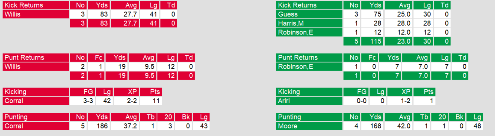Select Willis in red Kick Returns table
This screenshot has width=495, height=136.
tap(36, 14)
